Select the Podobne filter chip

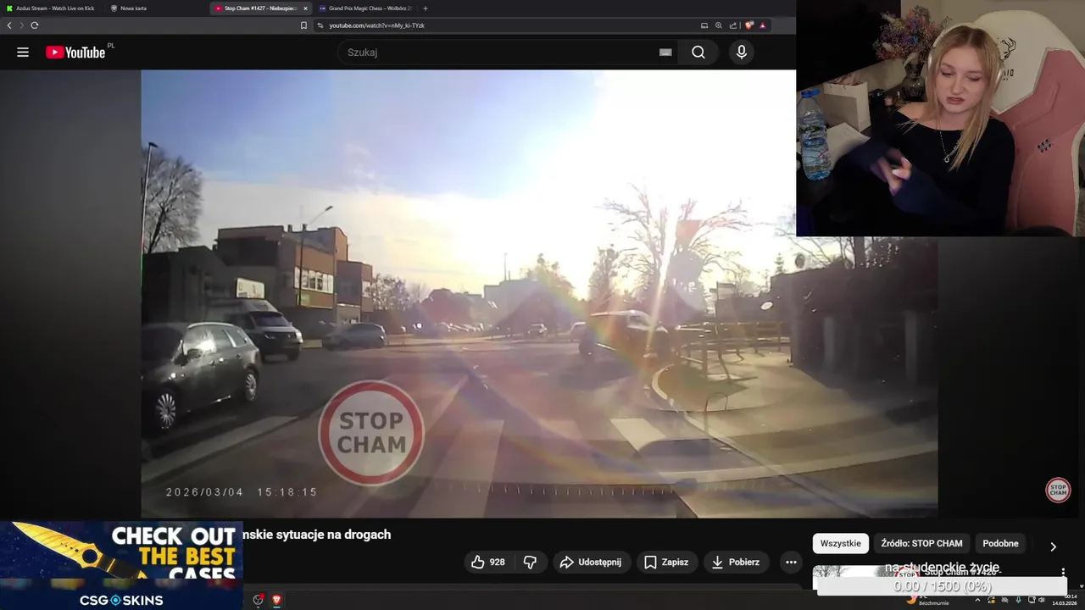click(x=1000, y=543)
